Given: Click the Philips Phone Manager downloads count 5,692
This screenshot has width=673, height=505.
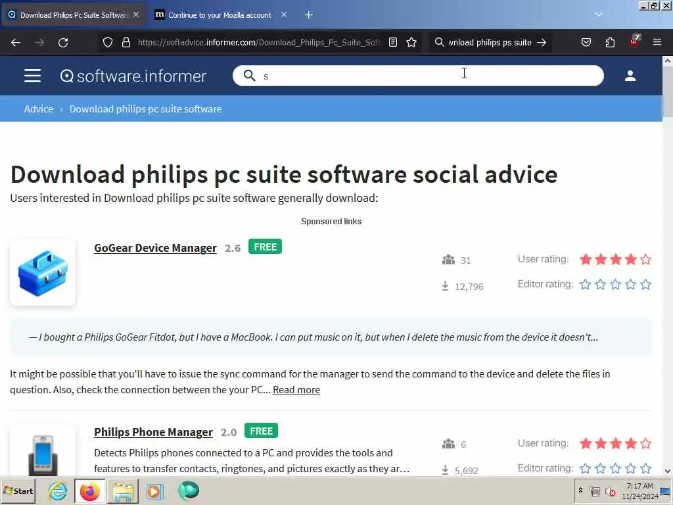Looking at the screenshot, I should (x=466, y=471).
